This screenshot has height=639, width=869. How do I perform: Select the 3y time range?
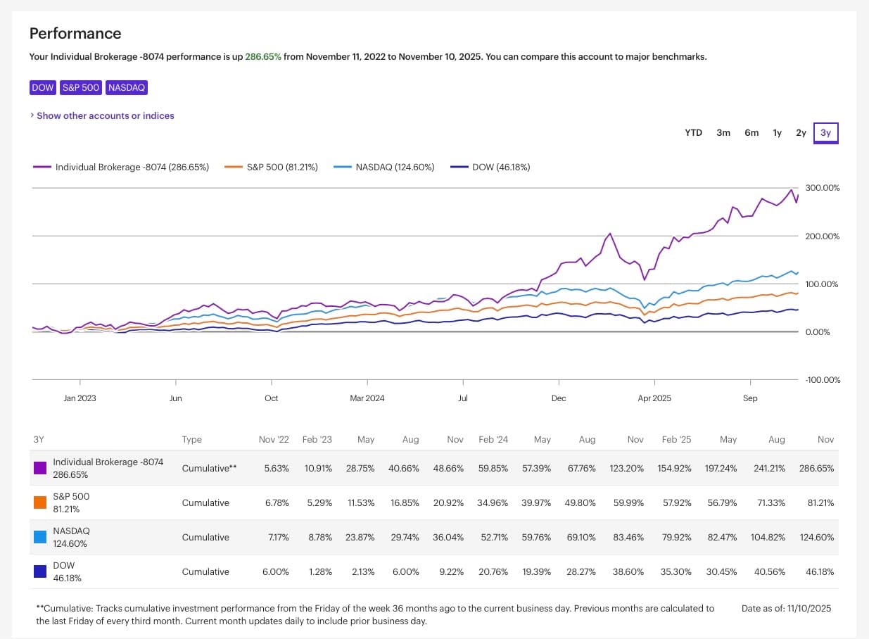[x=826, y=132]
